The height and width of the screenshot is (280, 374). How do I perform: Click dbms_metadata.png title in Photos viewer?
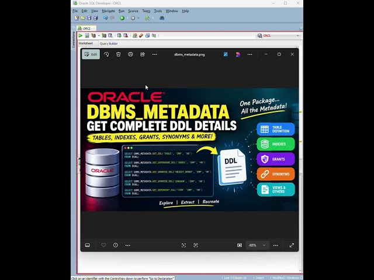[x=189, y=54]
